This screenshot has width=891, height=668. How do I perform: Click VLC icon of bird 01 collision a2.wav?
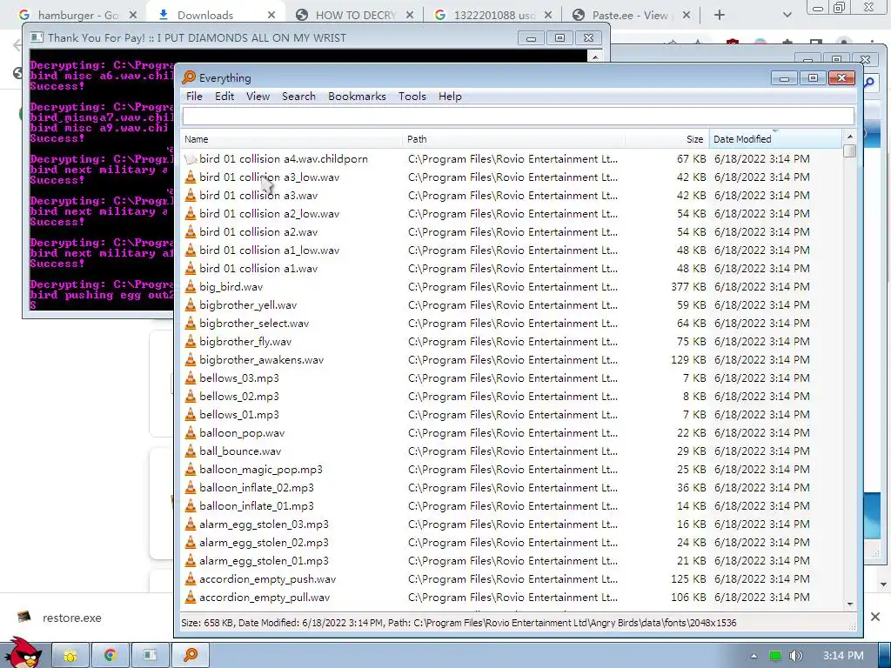(x=191, y=231)
